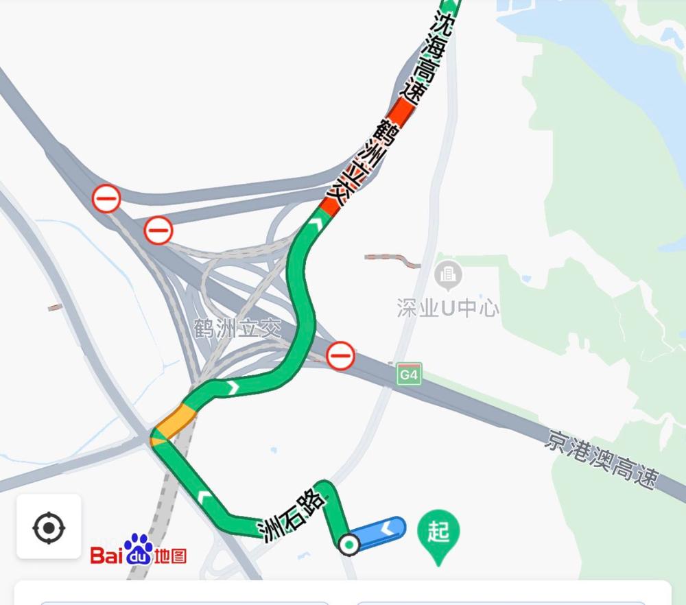This screenshot has height=605, width=686.
Task: Click the white route waypoint circle
Action: pyautogui.click(x=348, y=545)
